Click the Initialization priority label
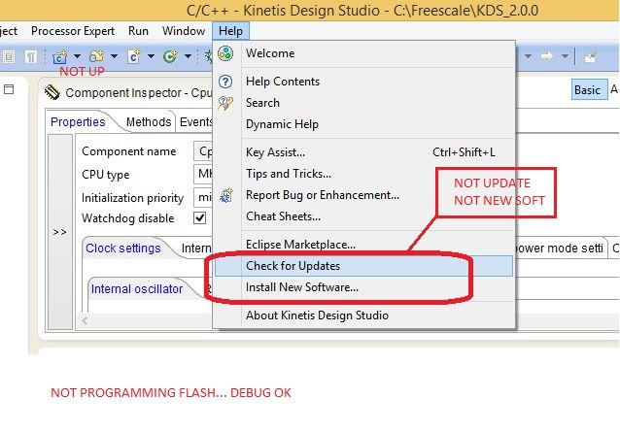620x431 pixels. click(132, 197)
